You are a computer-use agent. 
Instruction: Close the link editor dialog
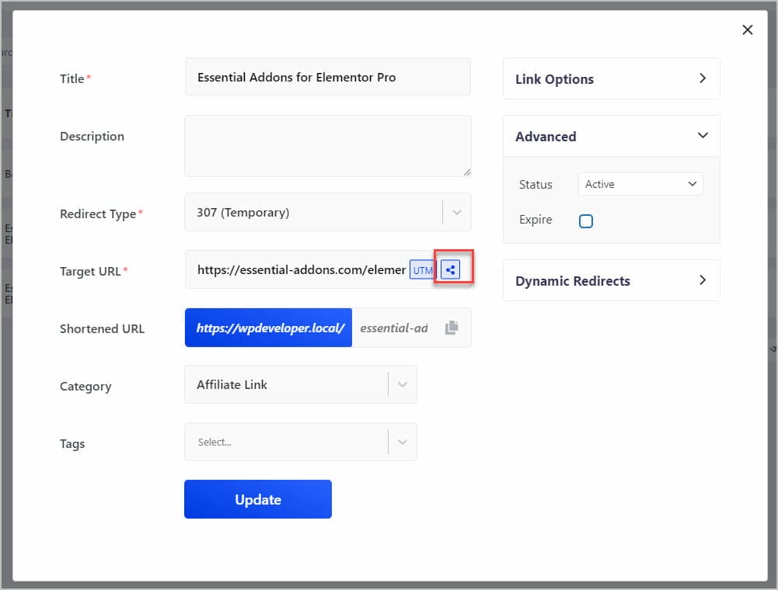click(747, 29)
